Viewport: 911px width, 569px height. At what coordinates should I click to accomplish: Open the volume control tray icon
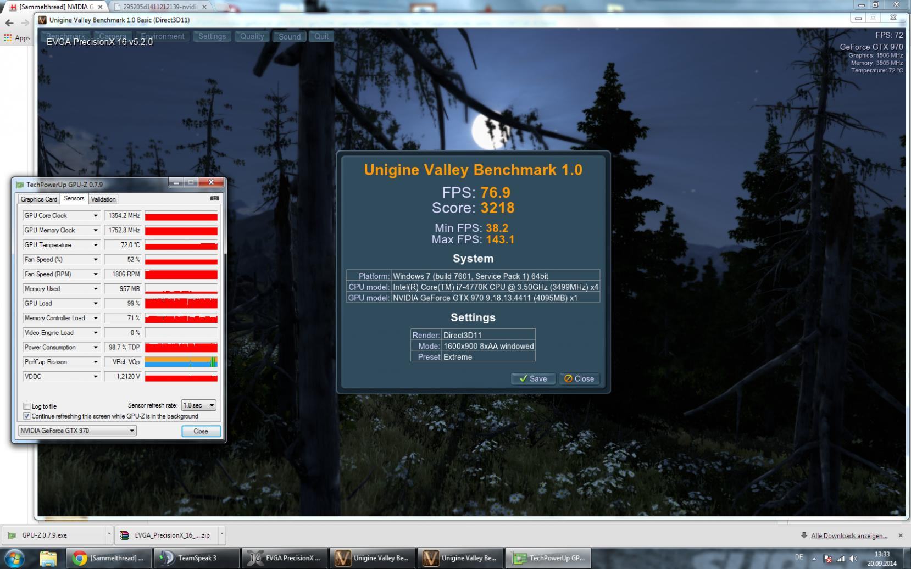853,559
